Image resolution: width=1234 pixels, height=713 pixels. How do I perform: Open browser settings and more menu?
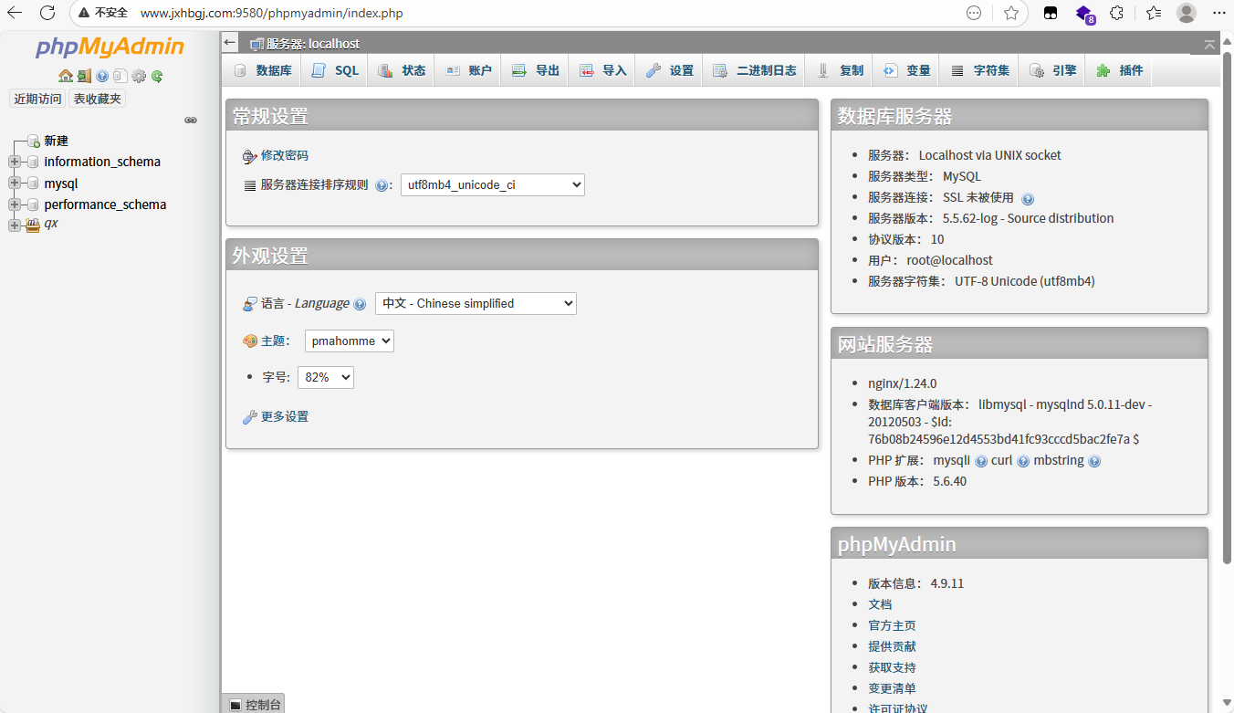point(1219,13)
